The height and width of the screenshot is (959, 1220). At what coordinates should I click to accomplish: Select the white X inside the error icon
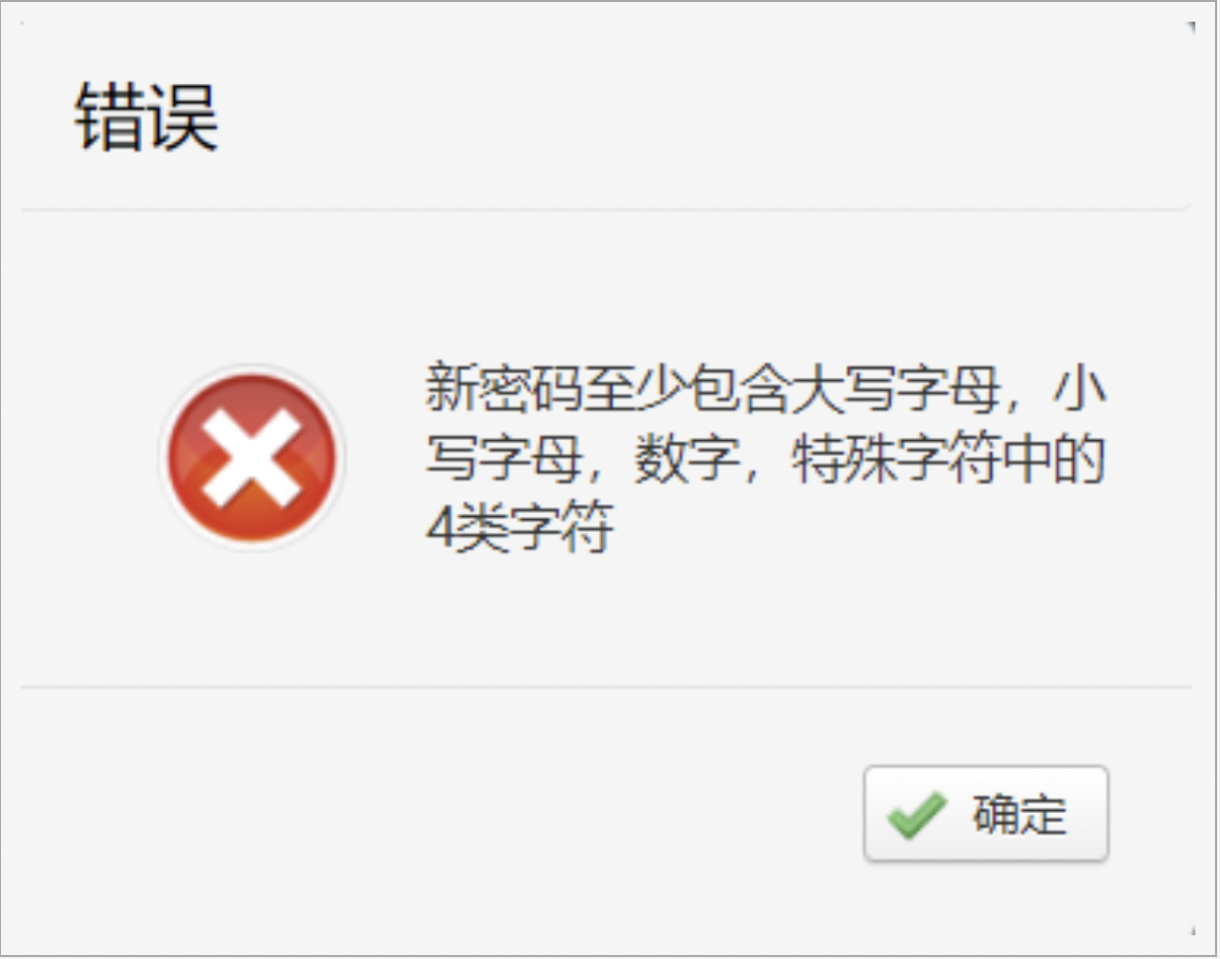coord(253,456)
